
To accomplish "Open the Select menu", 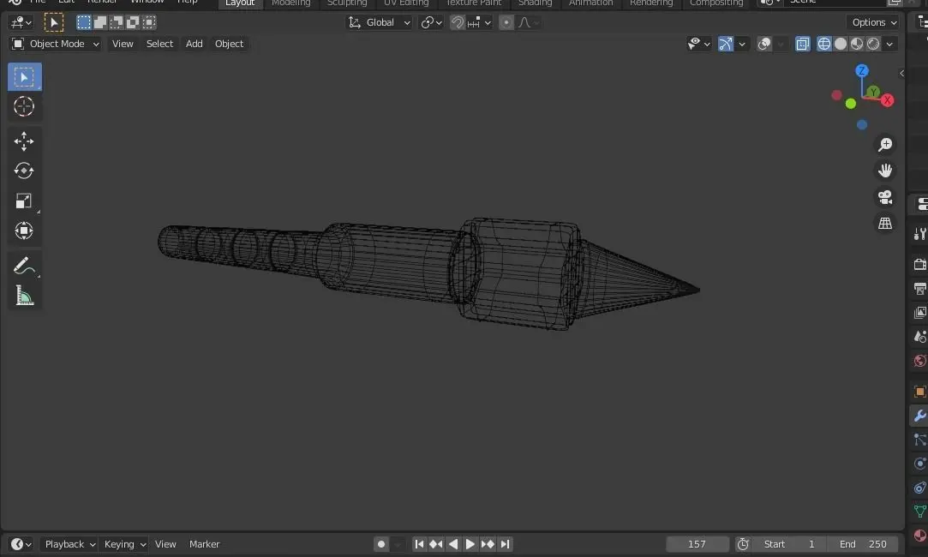I will point(159,44).
